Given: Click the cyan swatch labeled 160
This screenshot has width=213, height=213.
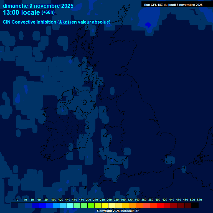Looking at the screenshot, I should point(70,206).
